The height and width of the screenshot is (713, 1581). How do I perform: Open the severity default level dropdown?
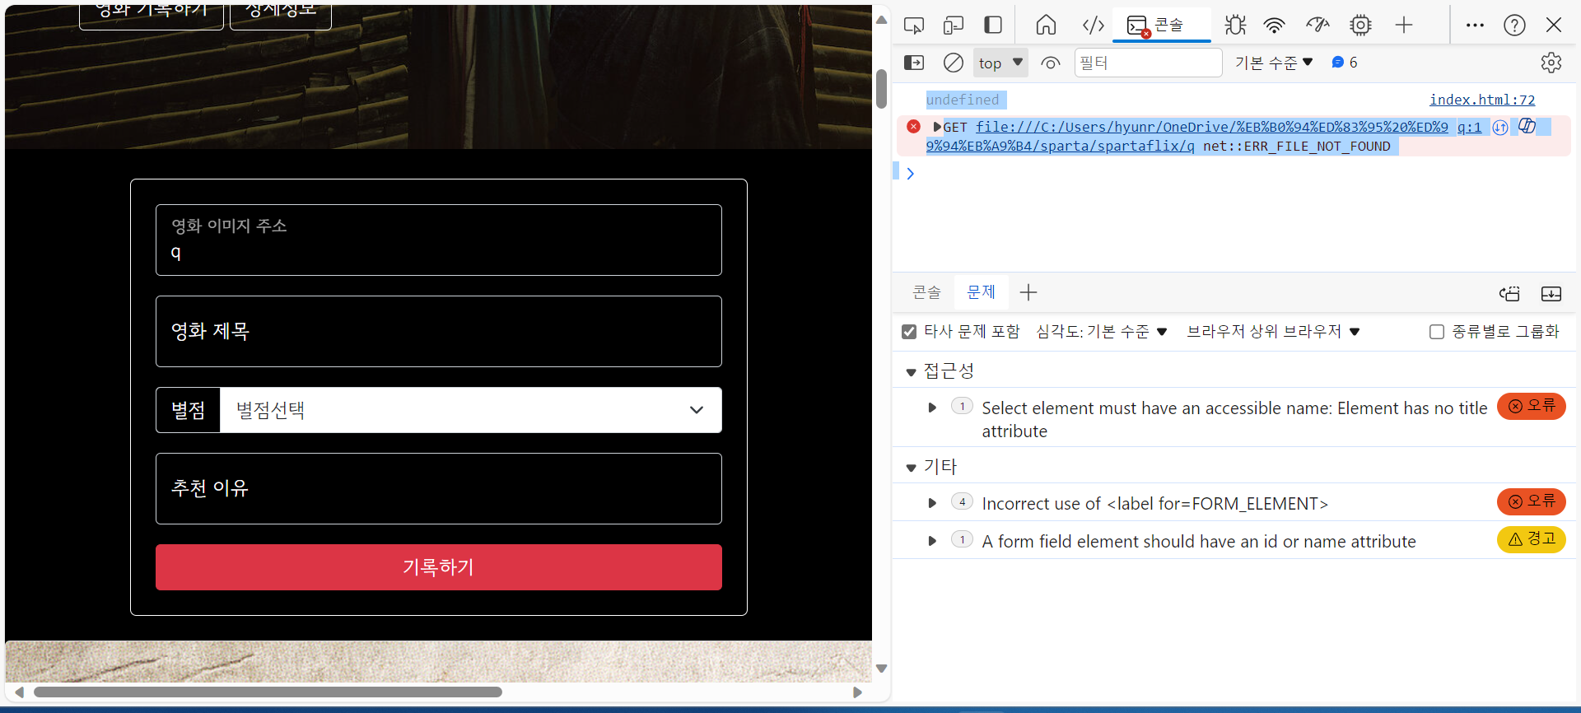point(1102,332)
